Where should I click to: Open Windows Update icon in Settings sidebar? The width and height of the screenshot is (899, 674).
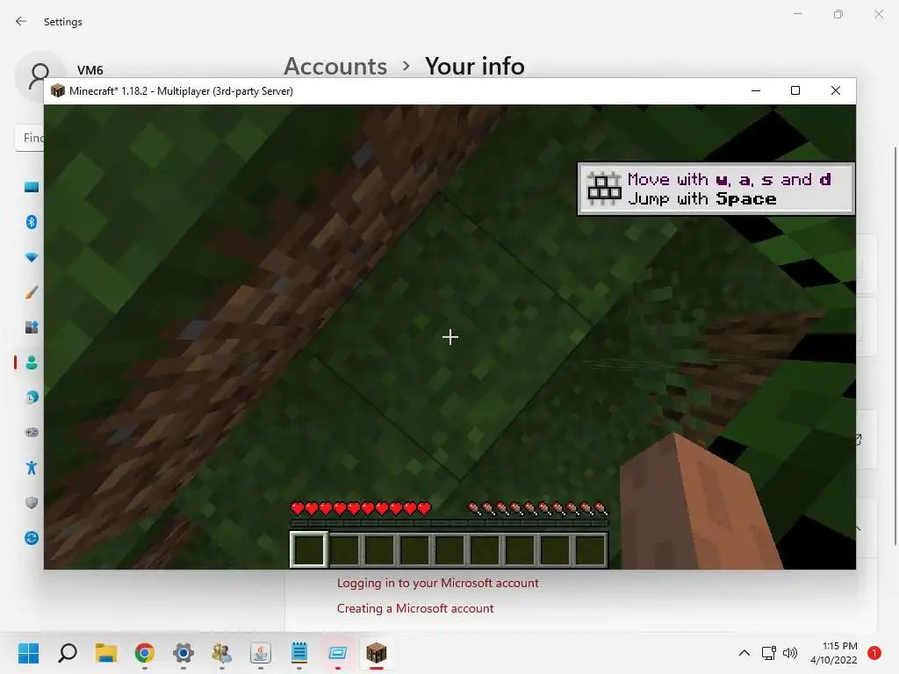point(32,538)
